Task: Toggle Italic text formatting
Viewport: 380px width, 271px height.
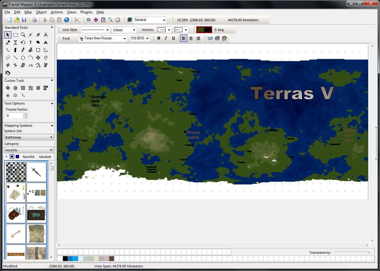Action: click(166, 38)
